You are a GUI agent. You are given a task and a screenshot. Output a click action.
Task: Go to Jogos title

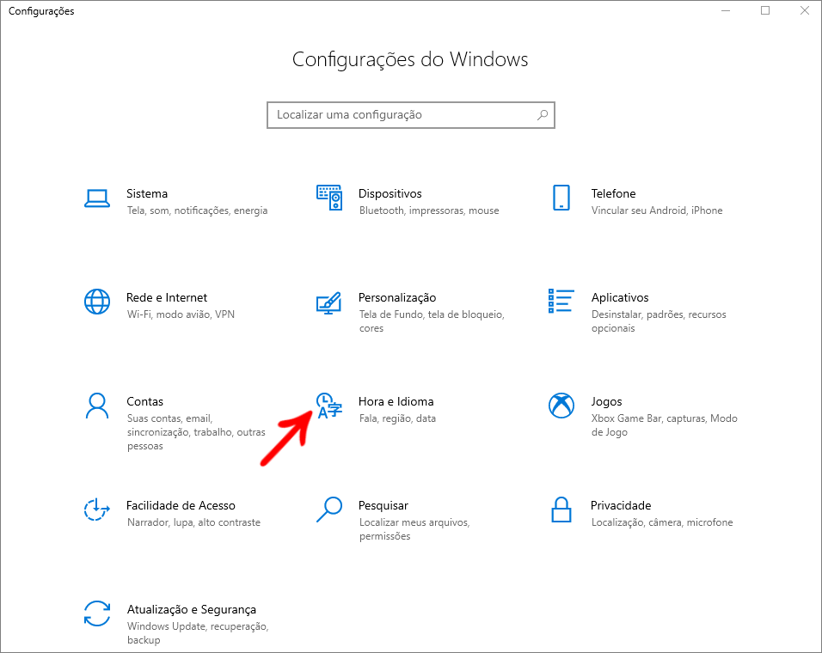606,401
